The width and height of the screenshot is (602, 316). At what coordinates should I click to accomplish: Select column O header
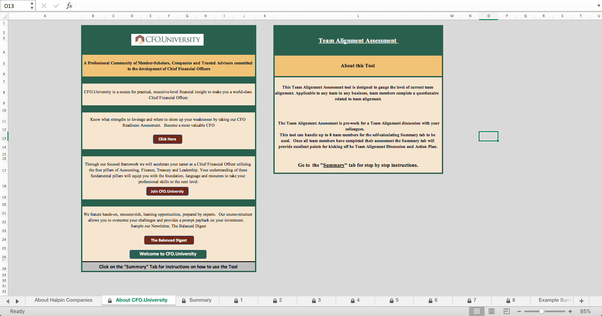488,16
